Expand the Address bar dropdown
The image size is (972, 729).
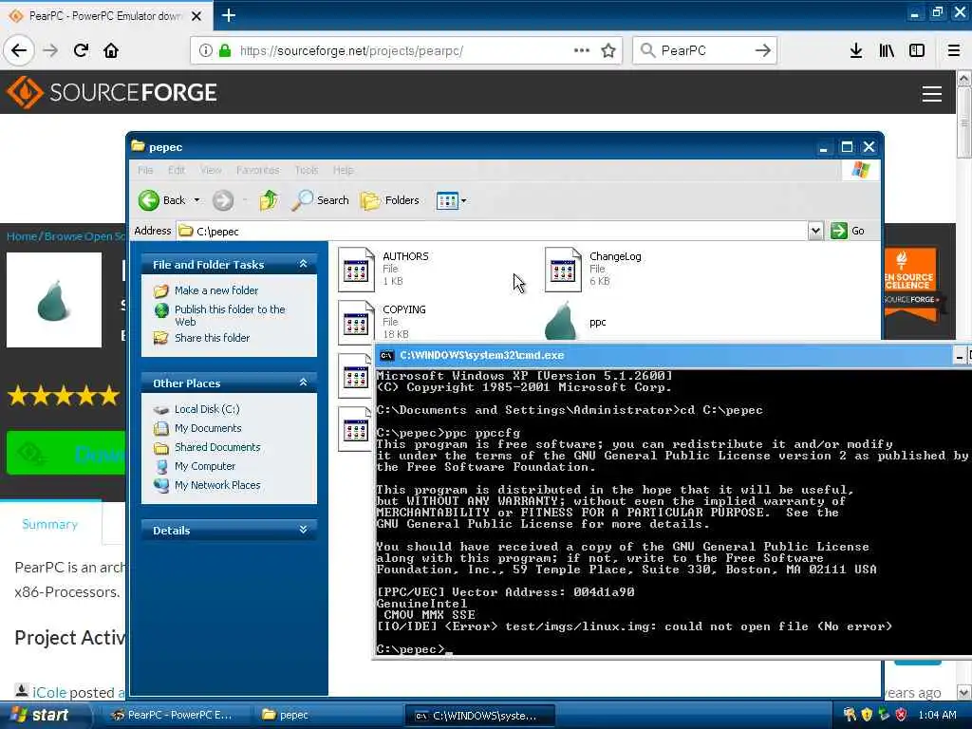pyautogui.click(x=815, y=231)
